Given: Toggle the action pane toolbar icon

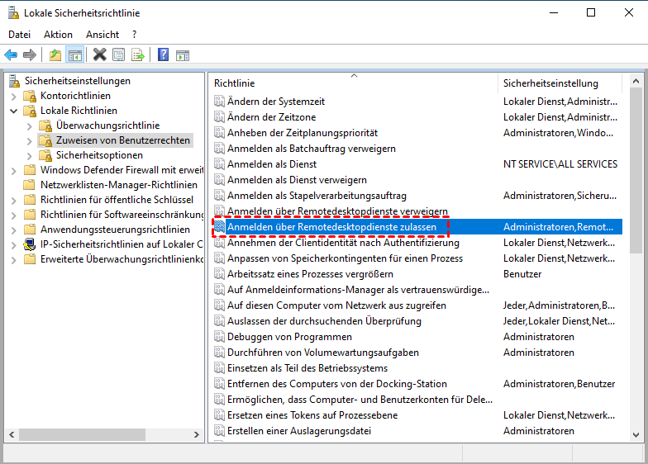Looking at the screenshot, I should coord(182,55).
